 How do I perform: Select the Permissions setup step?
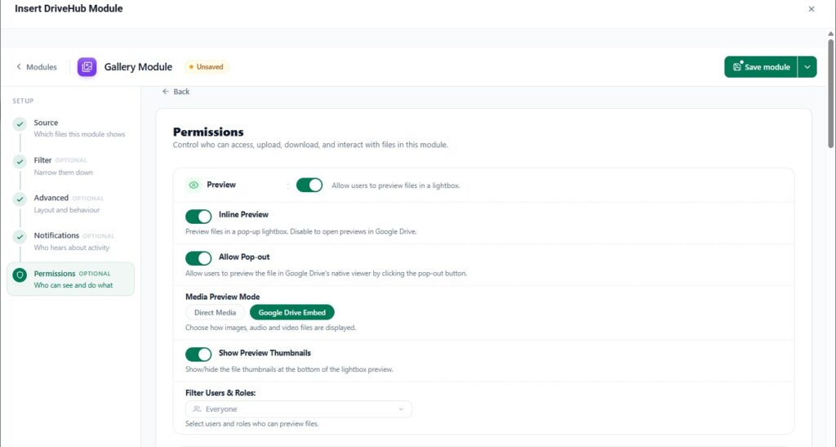[x=70, y=279]
